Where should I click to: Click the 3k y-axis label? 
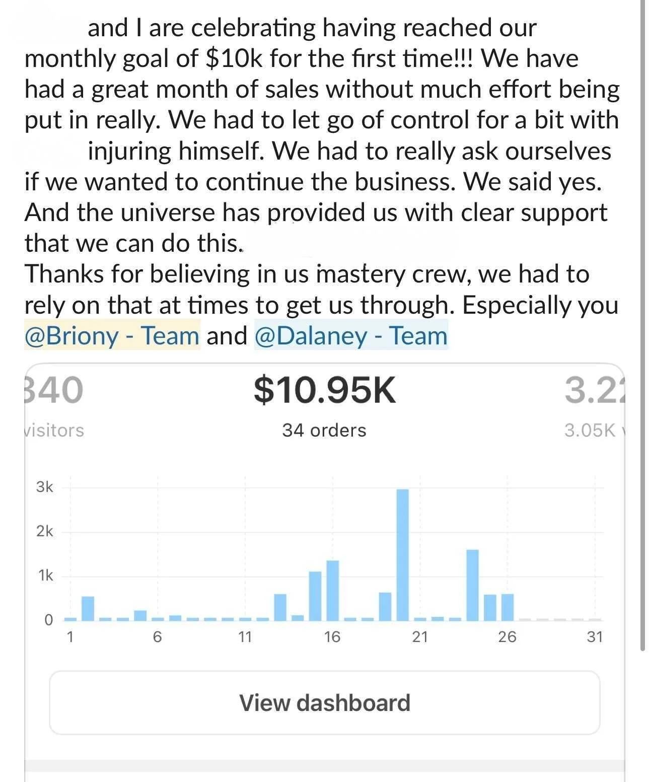pyautogui.click(x=44, y=487)
